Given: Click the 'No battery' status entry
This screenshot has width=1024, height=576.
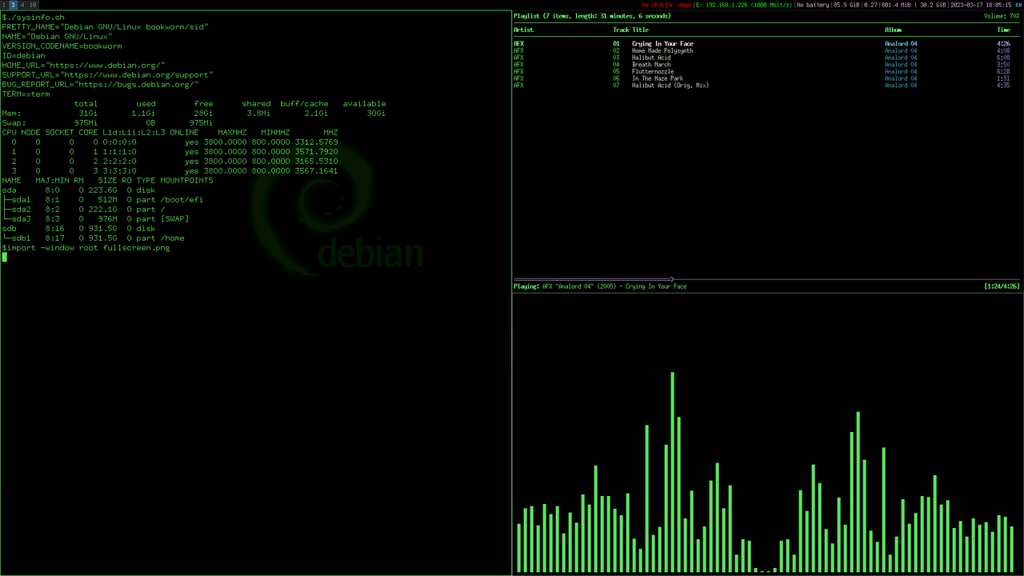Looking at the screenshot, I should point(813,5).
